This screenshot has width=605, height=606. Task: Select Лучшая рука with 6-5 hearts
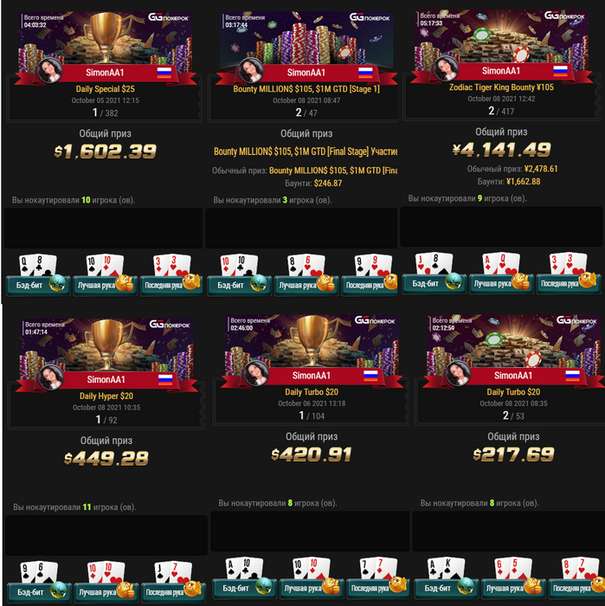[513, 588]
